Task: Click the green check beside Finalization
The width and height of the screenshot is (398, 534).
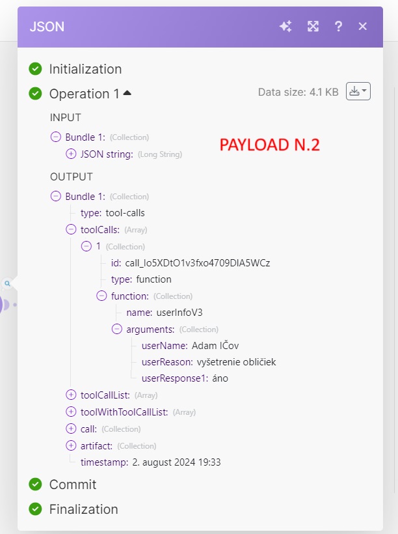Action: click(36, 509)
